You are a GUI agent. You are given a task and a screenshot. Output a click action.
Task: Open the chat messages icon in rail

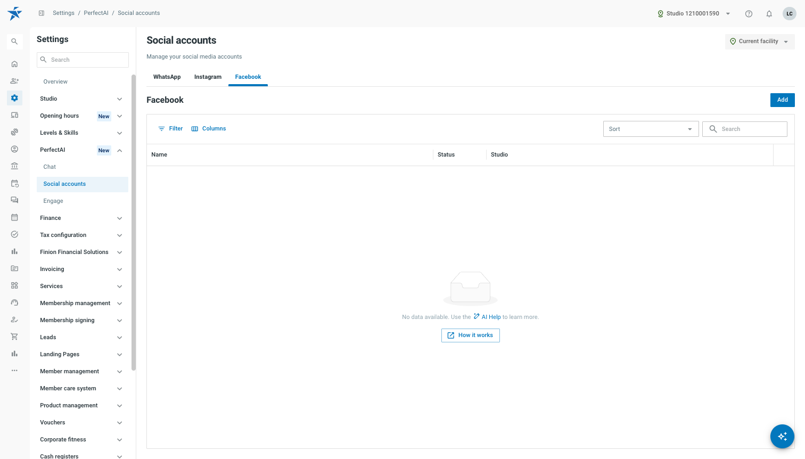click(x=14, y=200)
